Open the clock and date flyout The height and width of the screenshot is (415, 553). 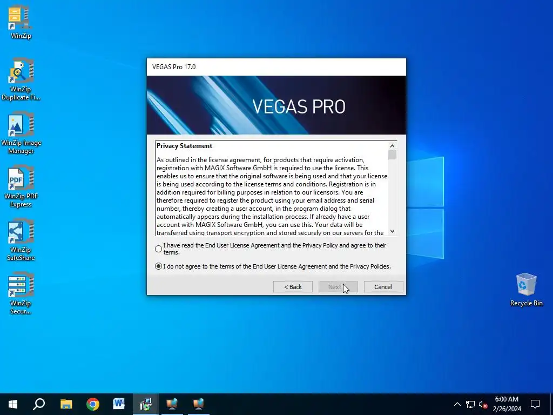[x=507, y=404]
